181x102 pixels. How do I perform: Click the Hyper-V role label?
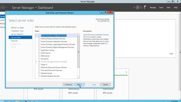tap(44, 65)
